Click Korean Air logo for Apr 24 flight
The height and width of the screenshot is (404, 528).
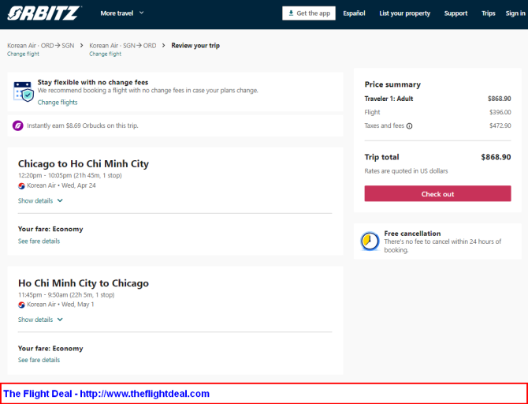point(21,185)
